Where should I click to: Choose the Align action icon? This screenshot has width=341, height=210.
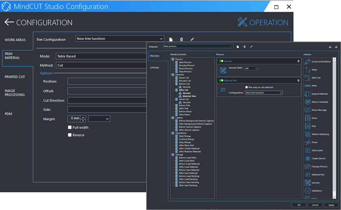[x=308, y=69]
